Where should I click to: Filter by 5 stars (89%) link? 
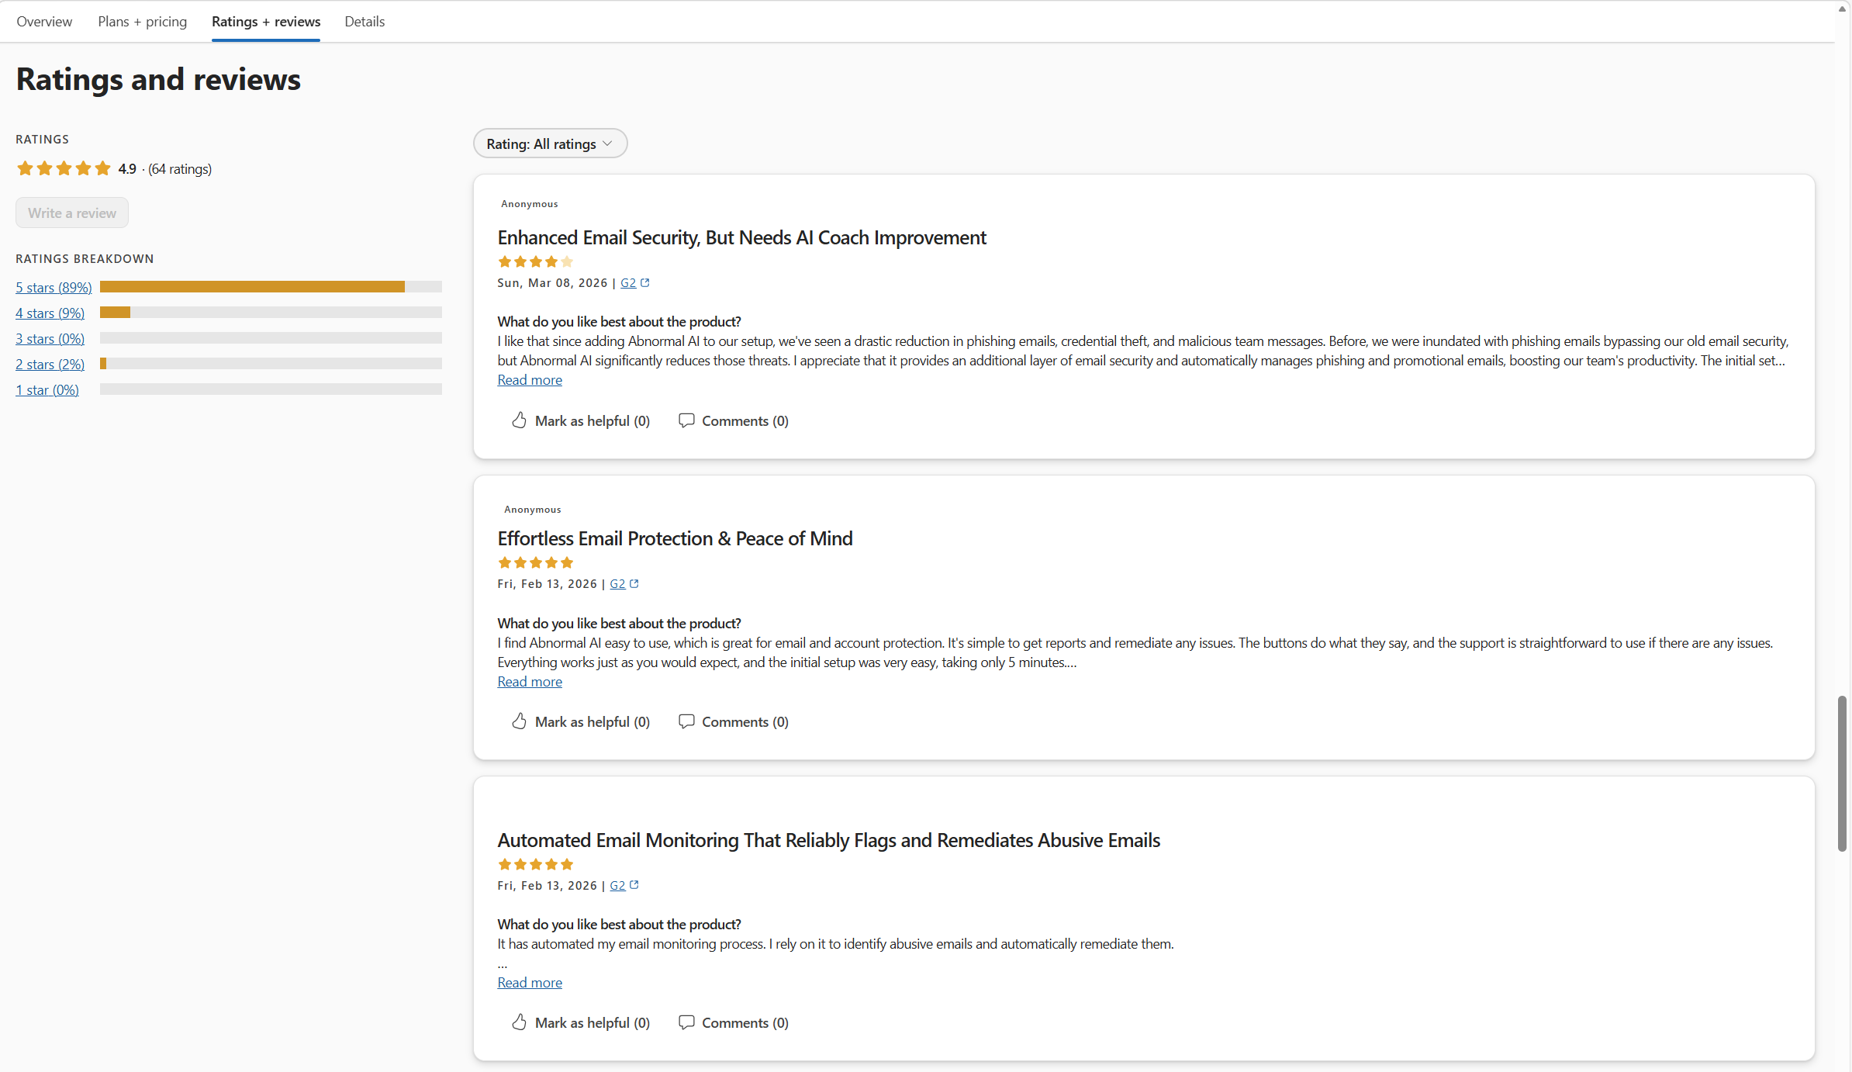coord(54,287)
